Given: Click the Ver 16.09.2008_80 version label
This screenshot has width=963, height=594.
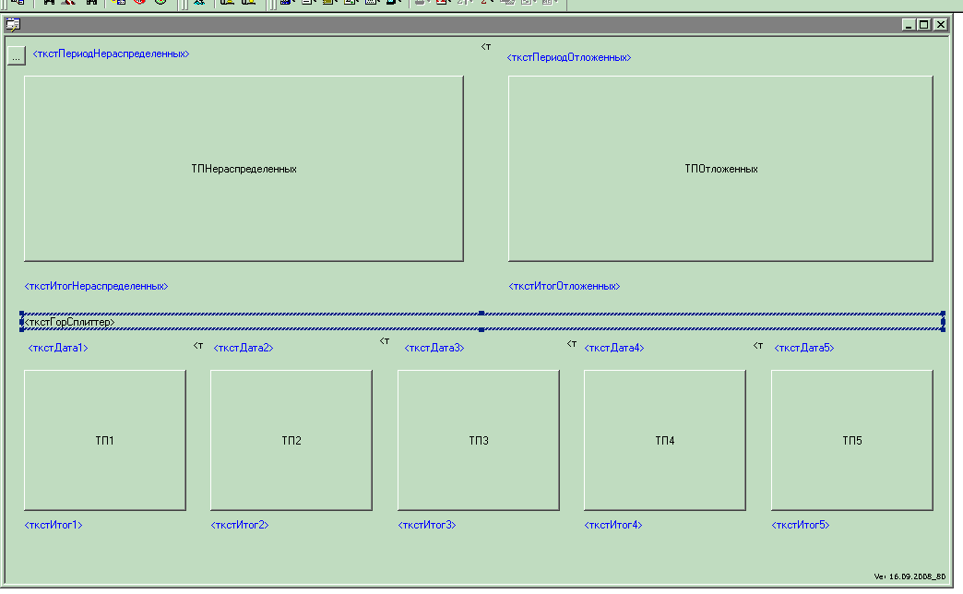Looking at the screenshot, I should click(909, 576).
